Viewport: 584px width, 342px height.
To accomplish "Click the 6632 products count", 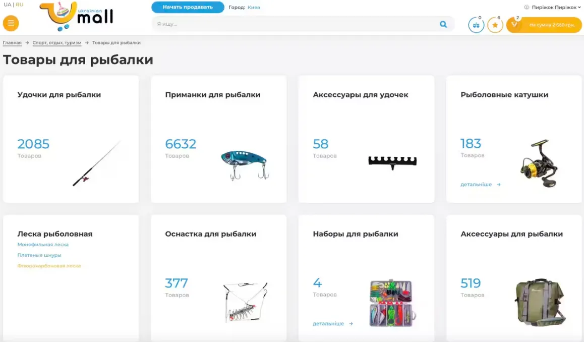I will pos(181,144).
